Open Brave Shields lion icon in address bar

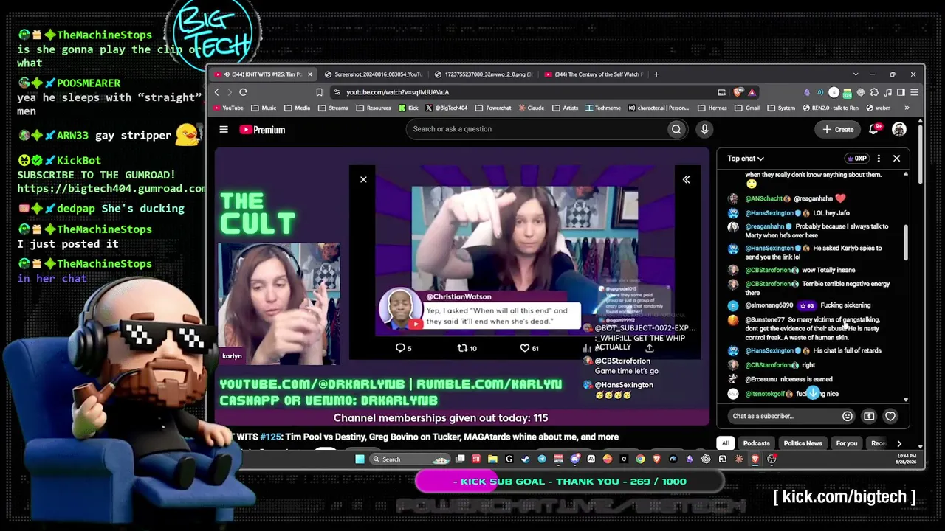click(738, 92)
